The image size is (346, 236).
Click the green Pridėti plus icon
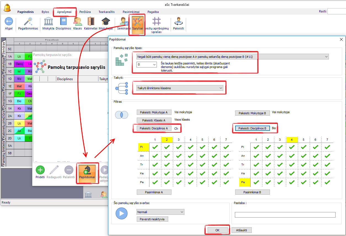[x=40, y=170]
